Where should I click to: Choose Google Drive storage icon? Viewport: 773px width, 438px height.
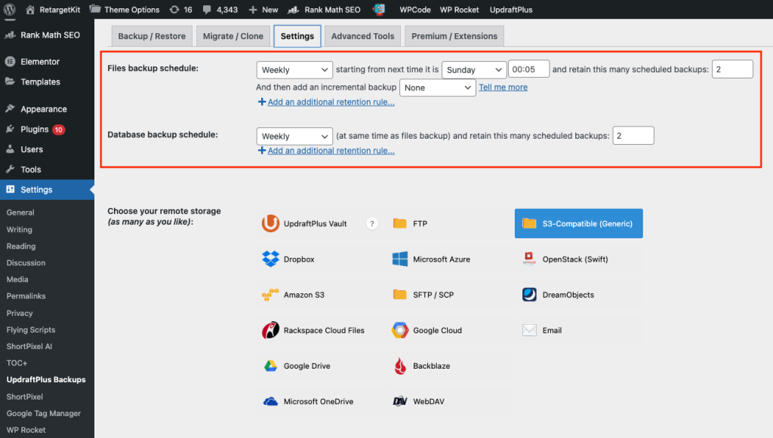point(270,366)
